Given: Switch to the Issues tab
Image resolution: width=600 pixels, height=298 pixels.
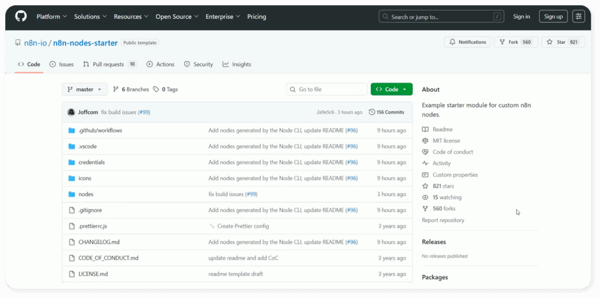Looking at the screenshot, I should [x=62, y=64].
